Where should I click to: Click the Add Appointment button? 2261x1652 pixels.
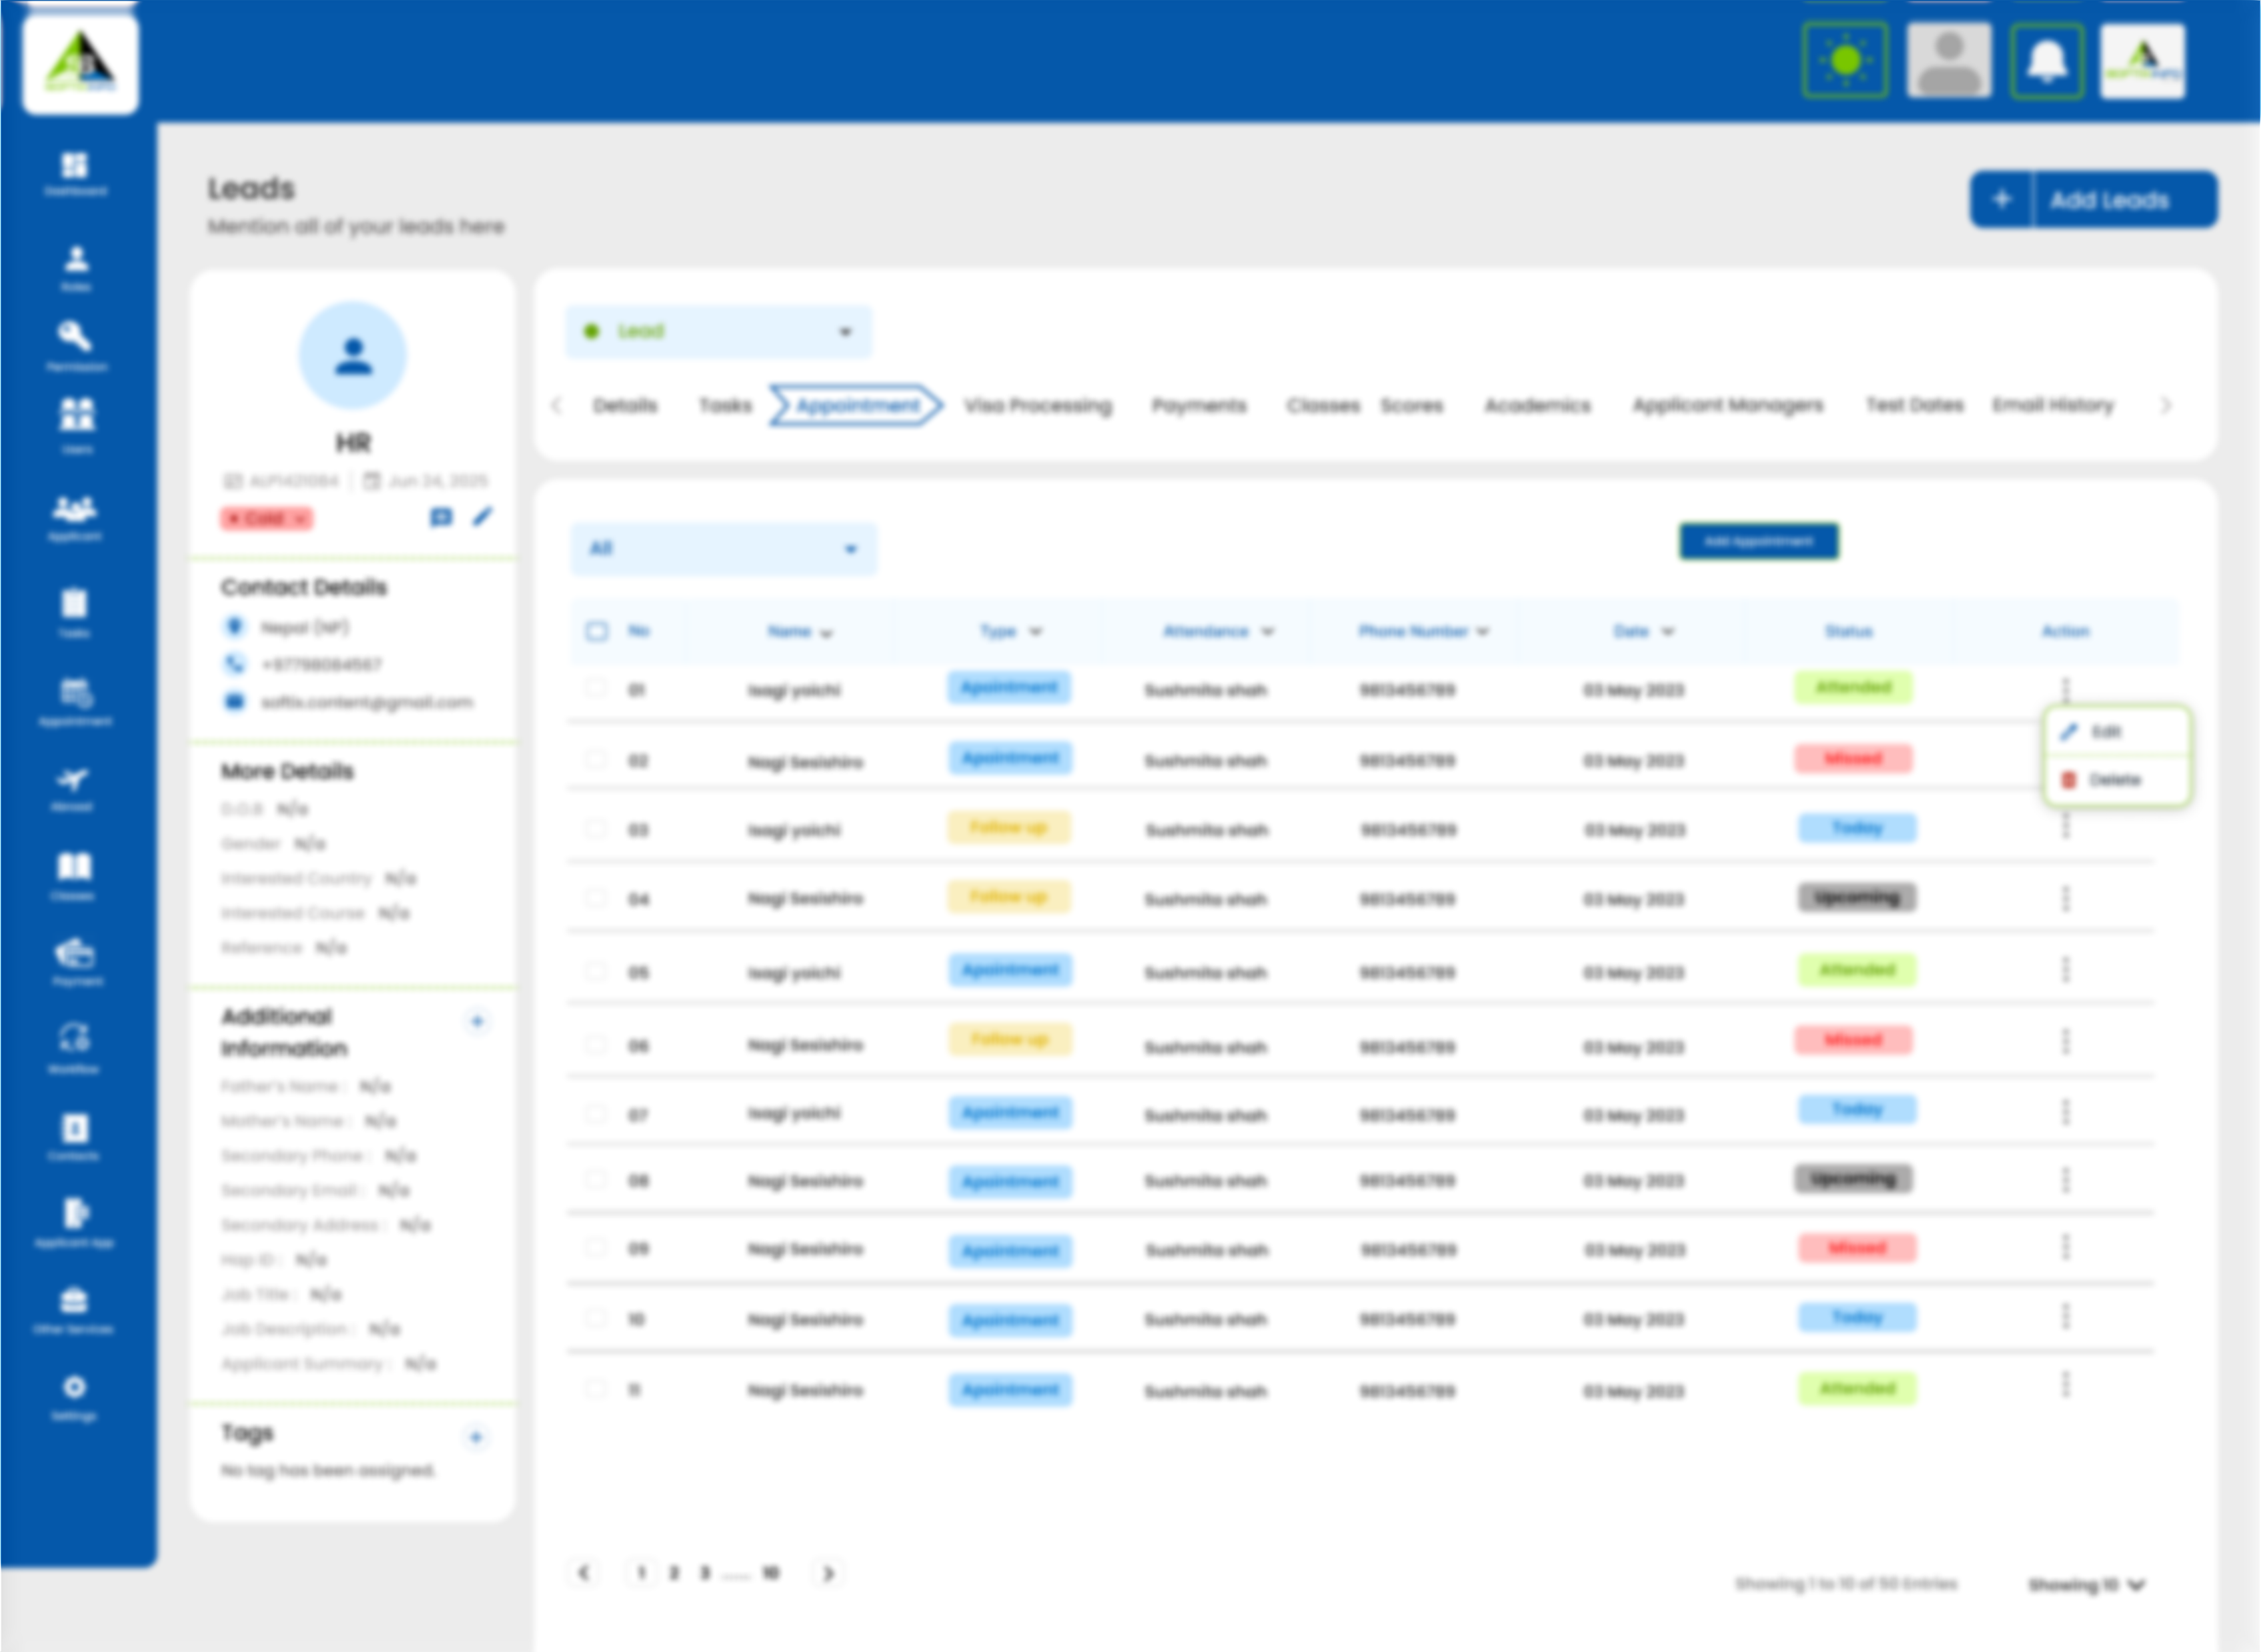coord(1758,542)
